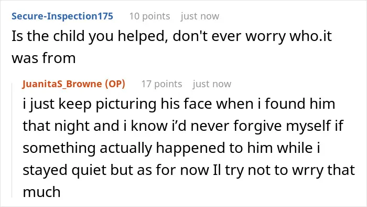
Task: Open the top comment's 'just now' timestamp
Action: (200, 16)
